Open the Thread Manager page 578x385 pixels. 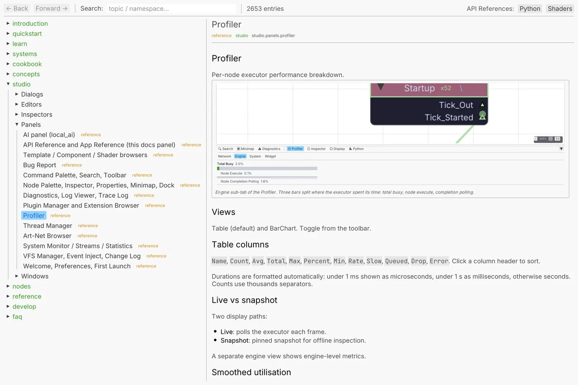tap(47, 226)
